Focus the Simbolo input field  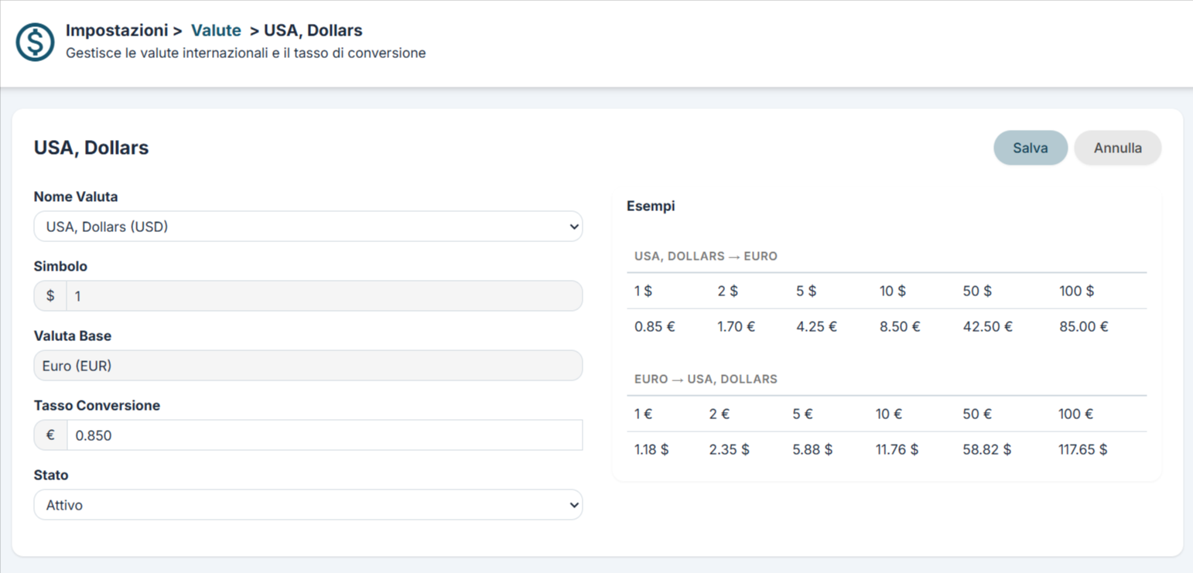point(324,296)
